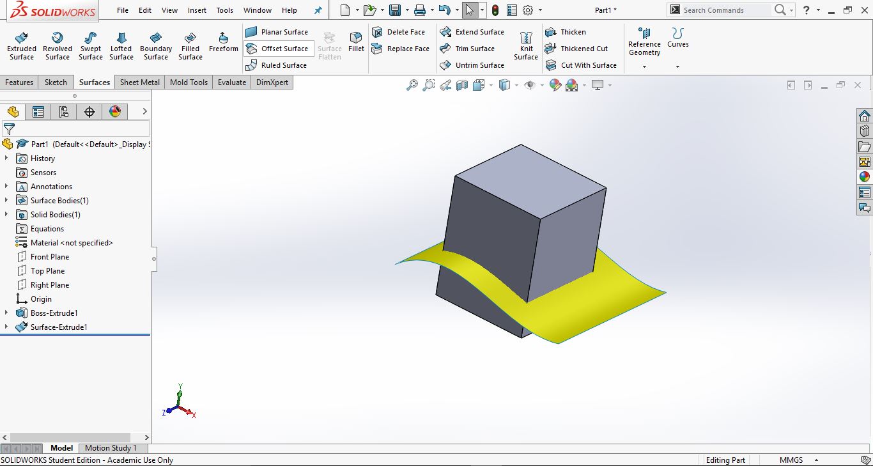873x466 pixels.
Task: Click the Print icon
Action: (420, 10)
